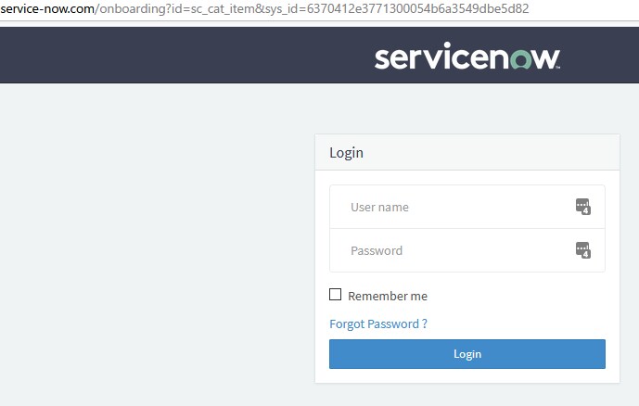This screenshot has width=639, height=406.
Task: Click the password manager icon in Password field
Action: [582, 249]
